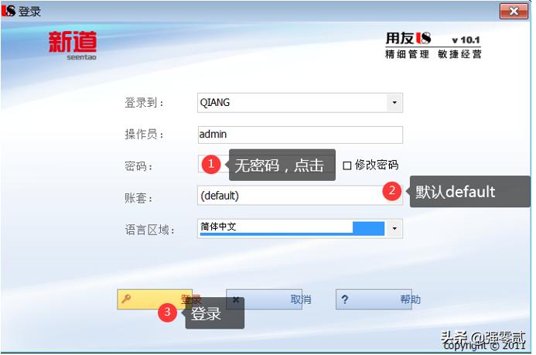Click the 账套 label

[138, 198]
